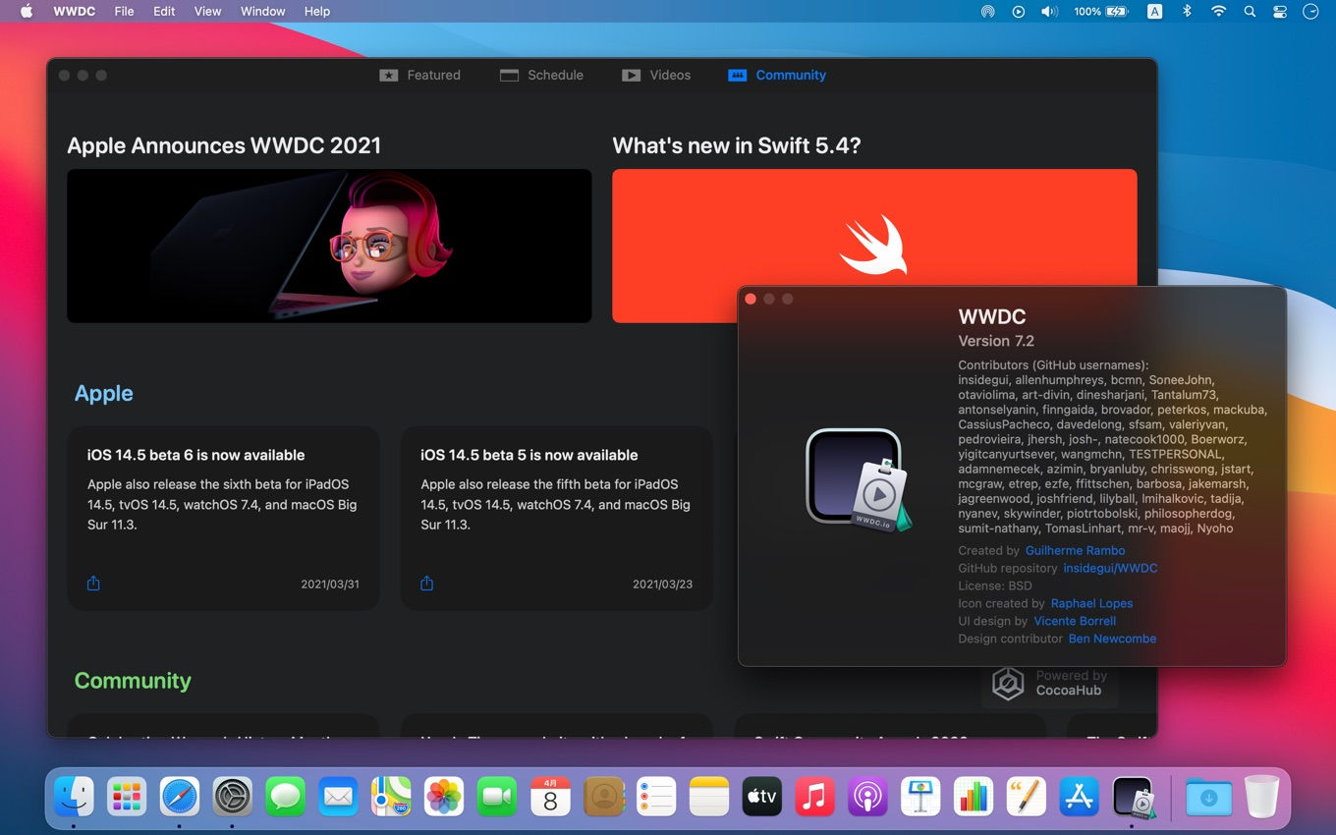The height and width of the screenshot is (835, 1336).
Task: Open the WWDC app menu
Action: pyautogui.click(x=75, y=11)
